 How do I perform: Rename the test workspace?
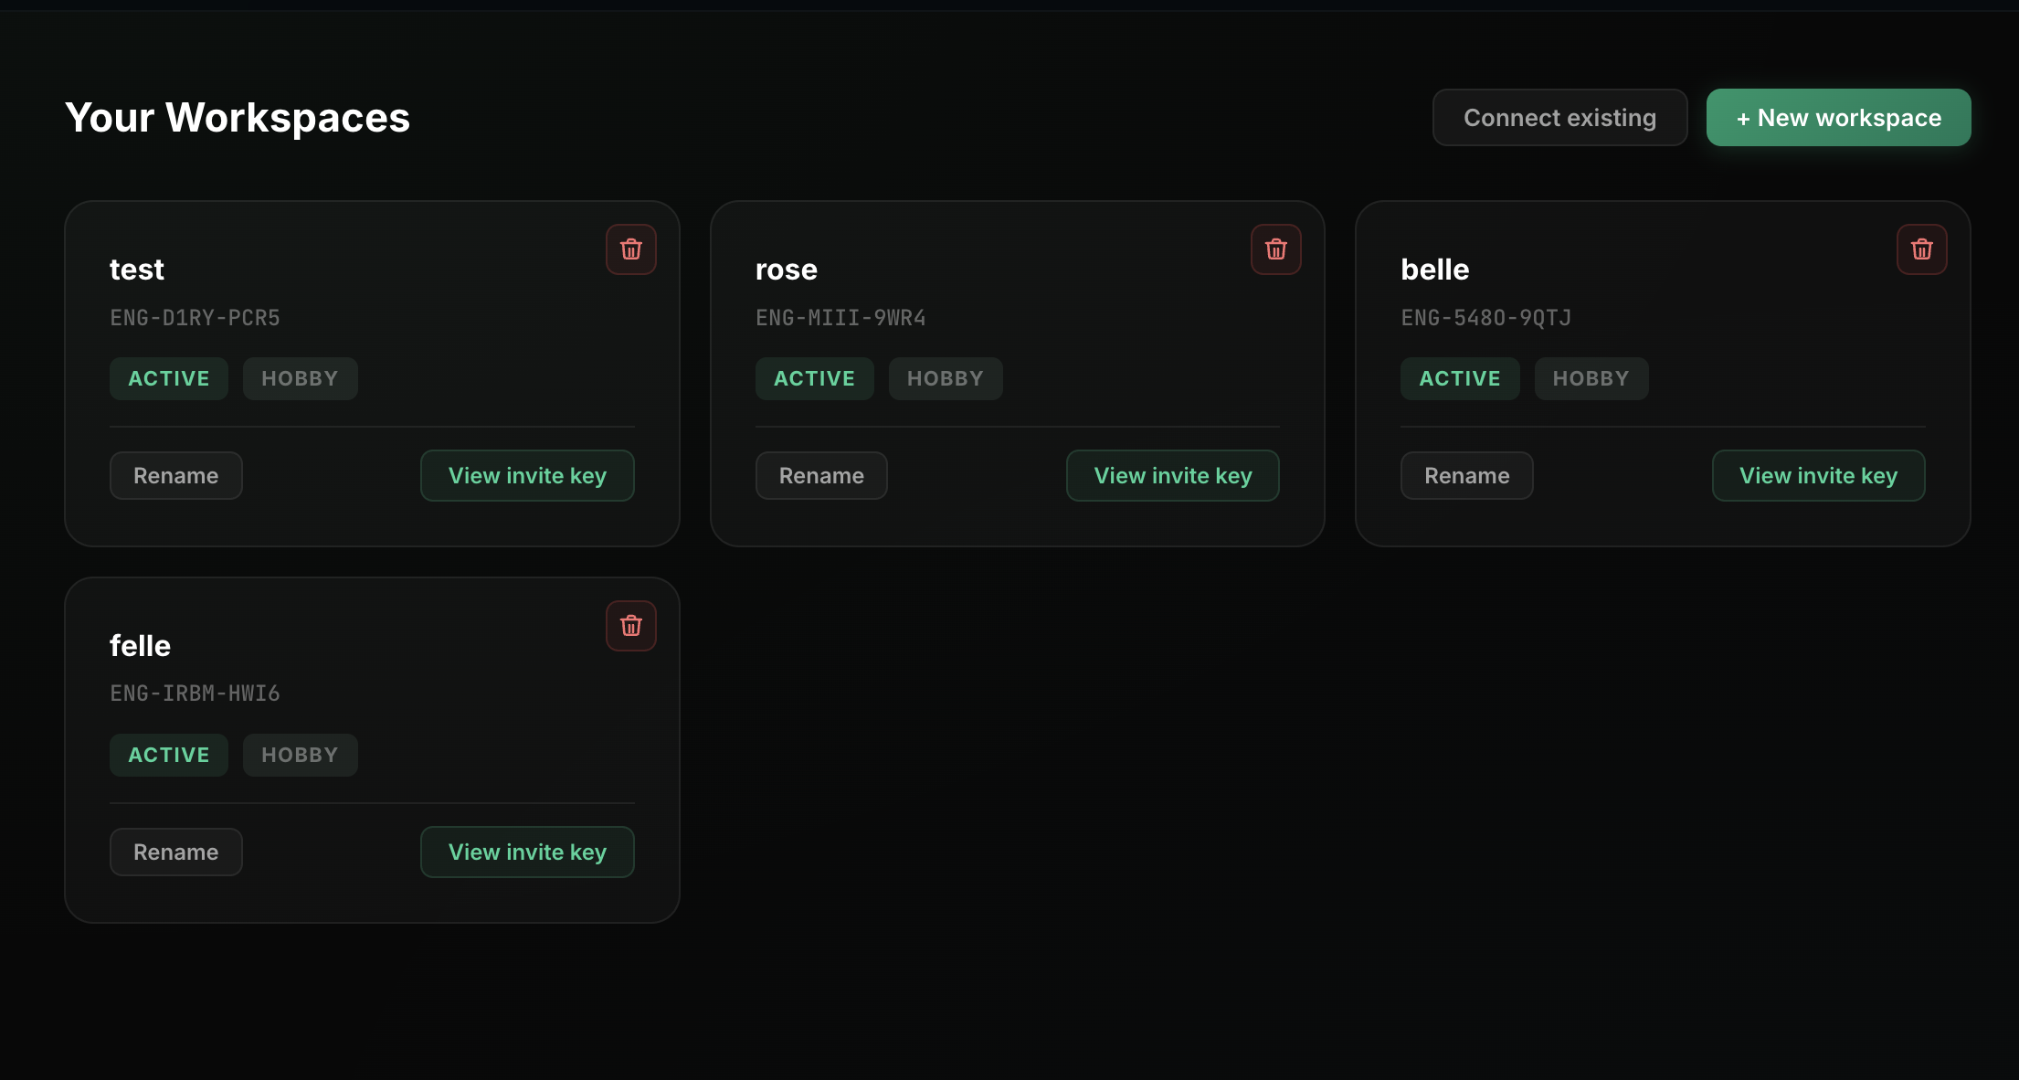click(x=175, y=476)
